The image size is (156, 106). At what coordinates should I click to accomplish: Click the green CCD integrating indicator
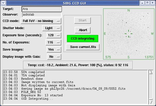[82, 39]
